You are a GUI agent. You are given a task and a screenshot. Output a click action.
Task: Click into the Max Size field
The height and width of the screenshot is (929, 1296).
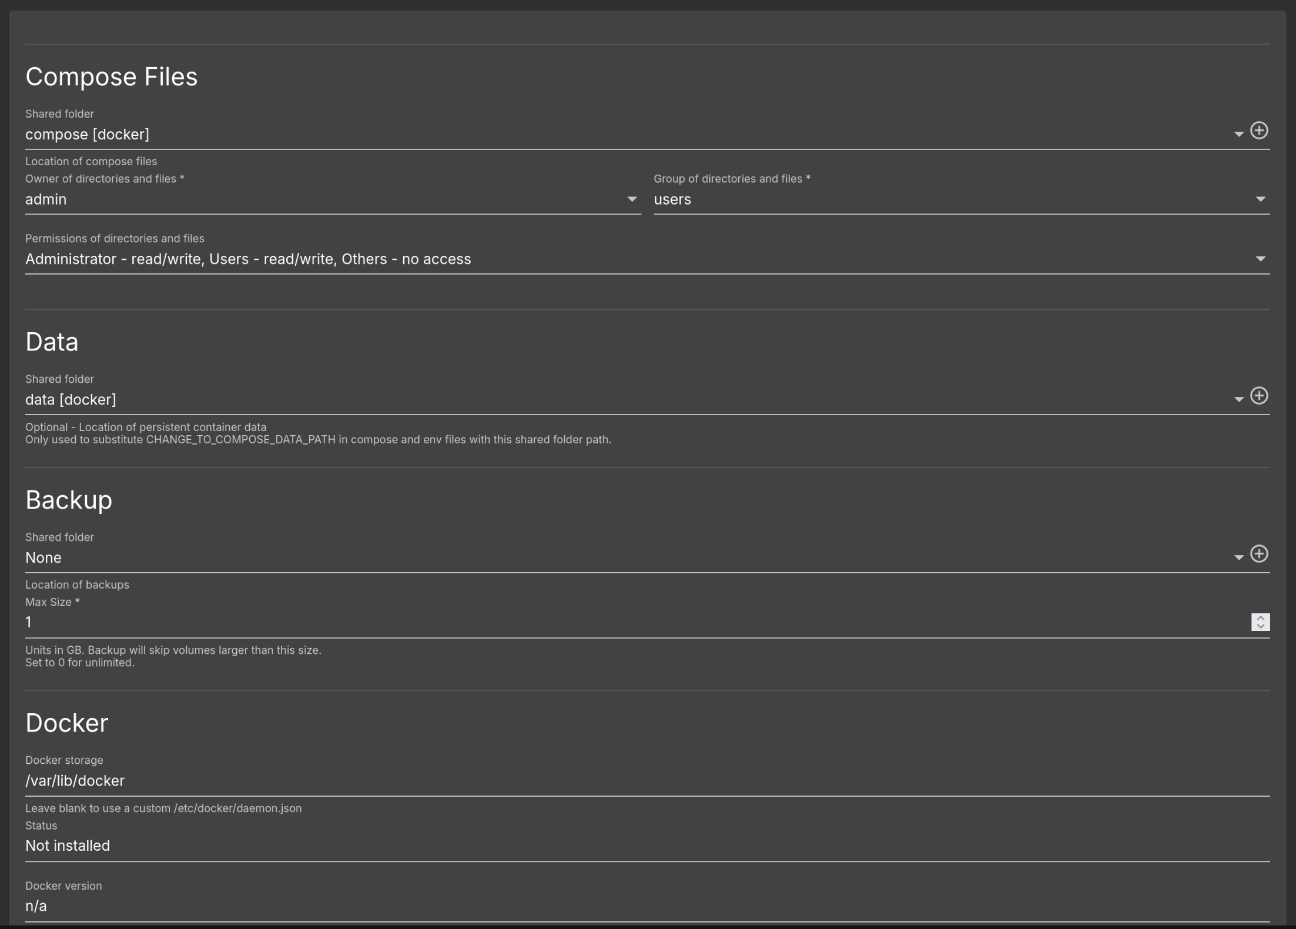coord(588,622)
